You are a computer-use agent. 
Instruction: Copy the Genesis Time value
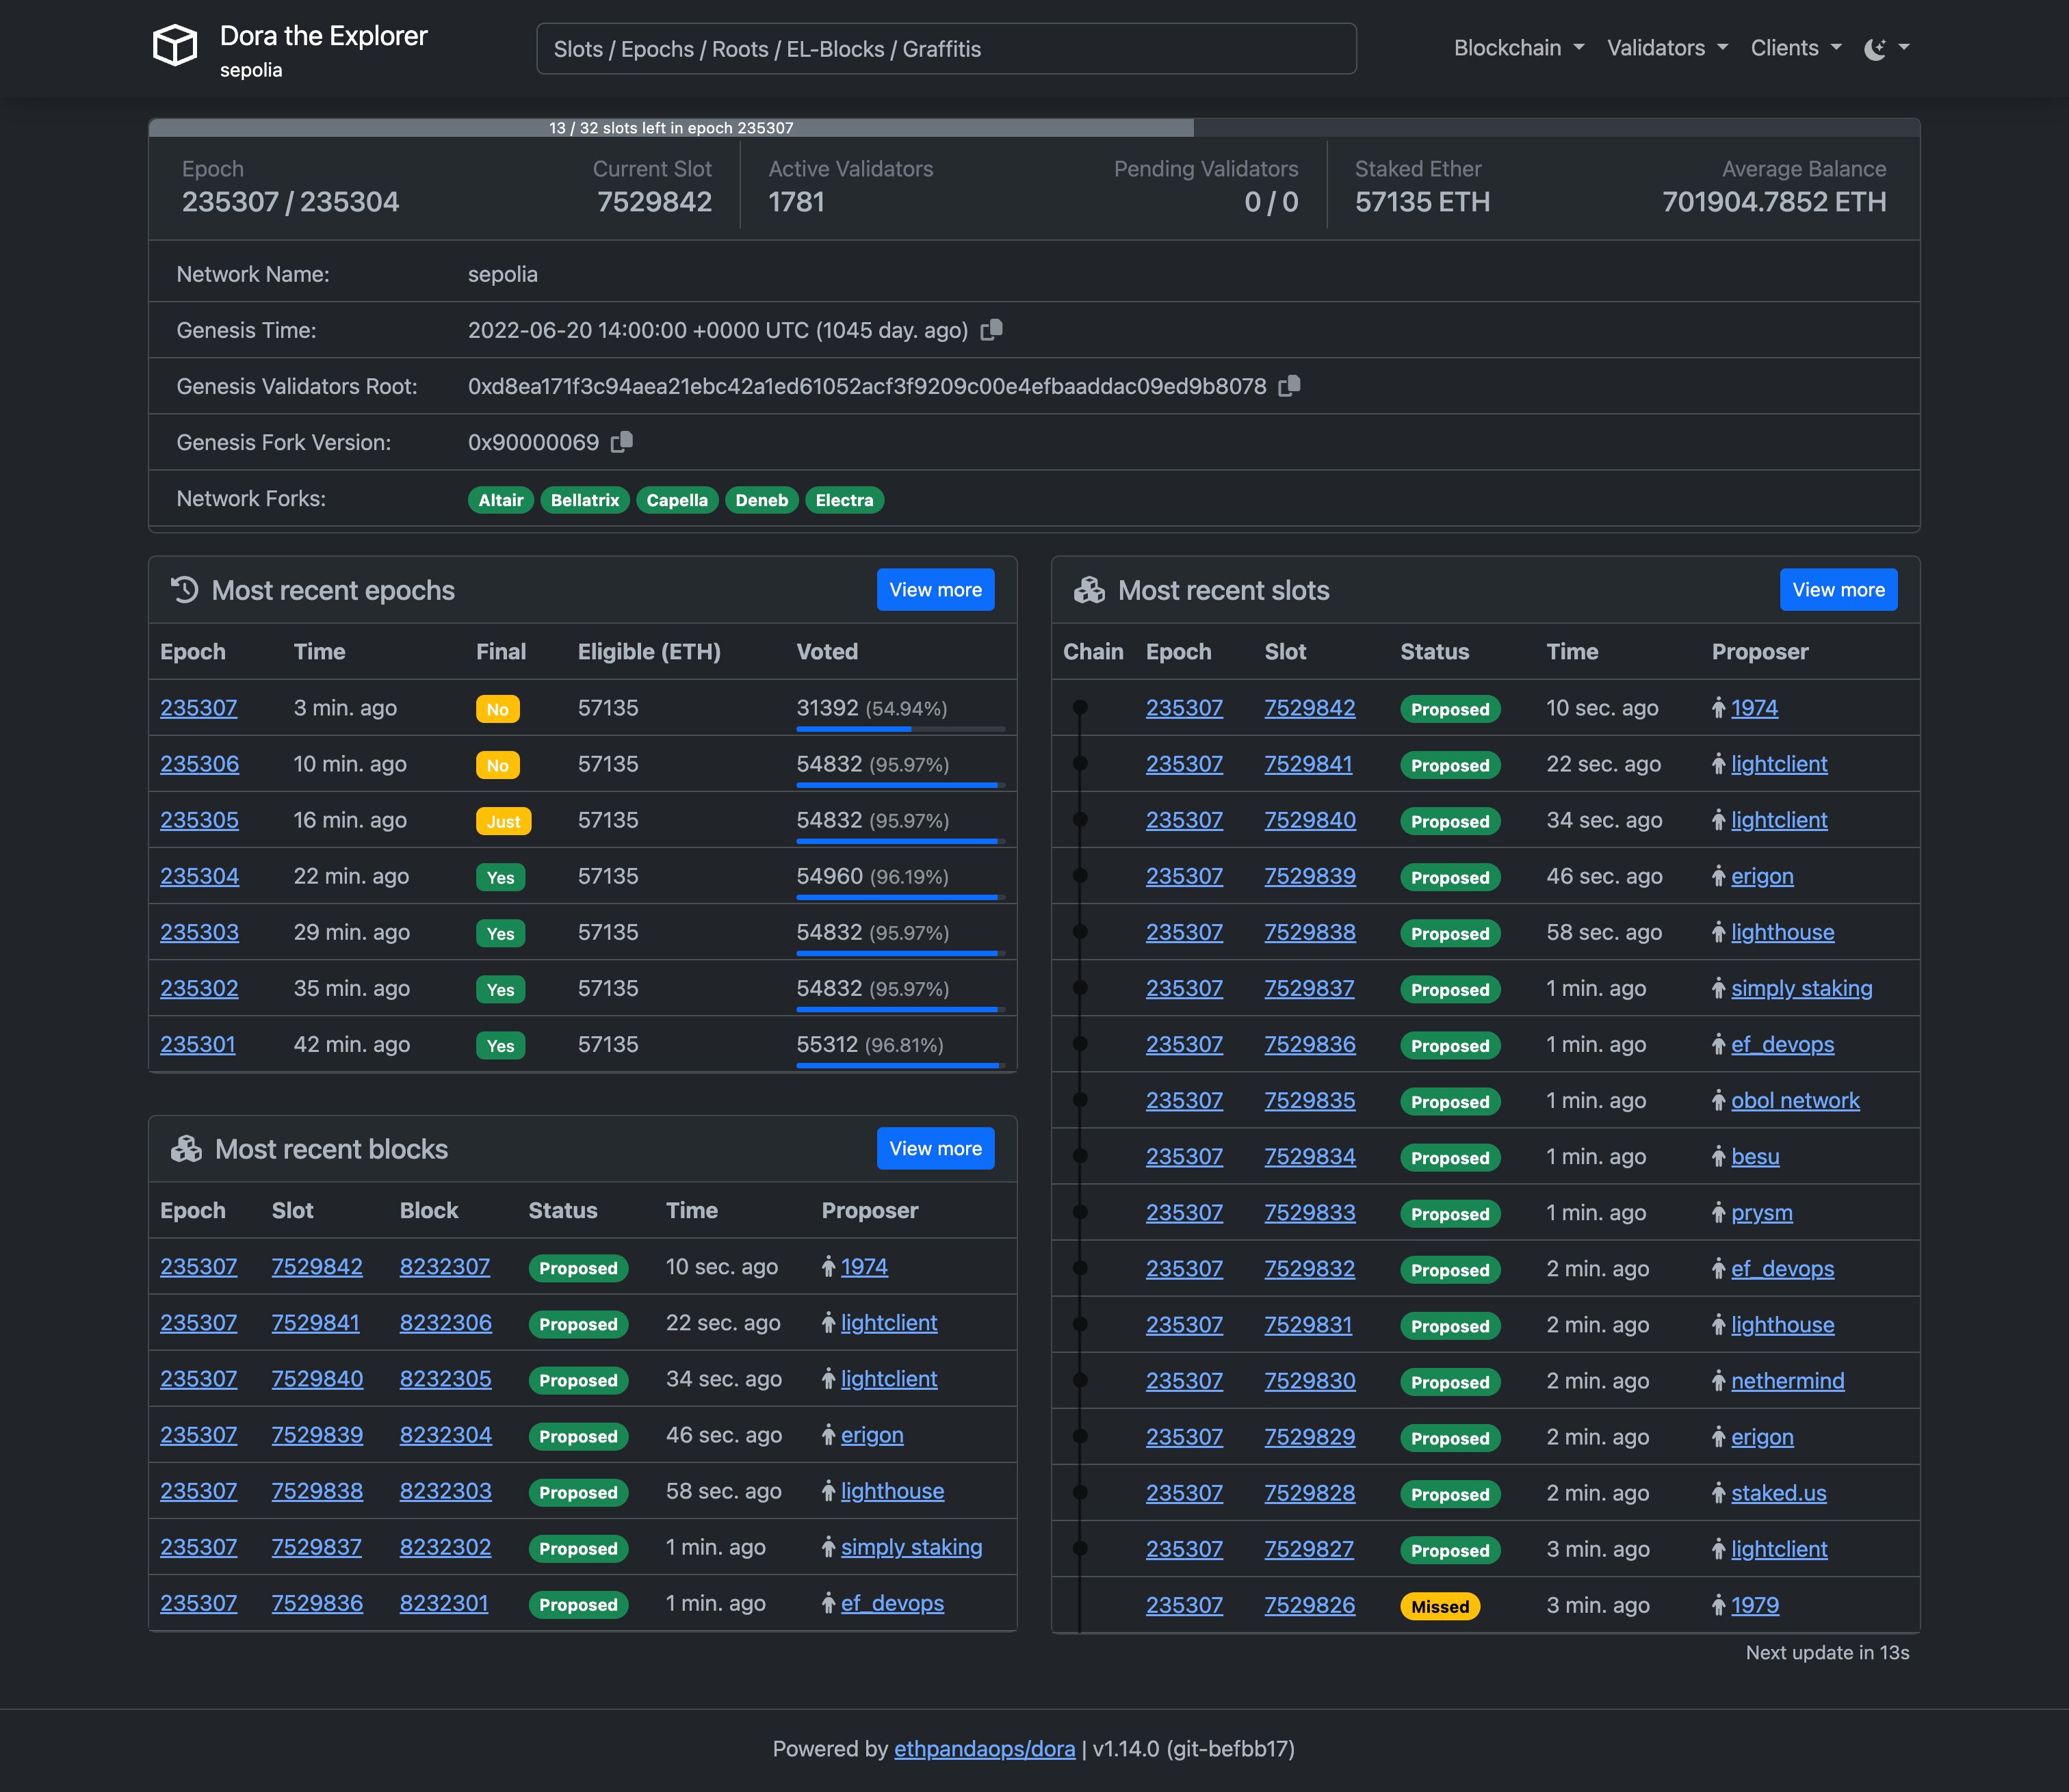coord(991,330)
